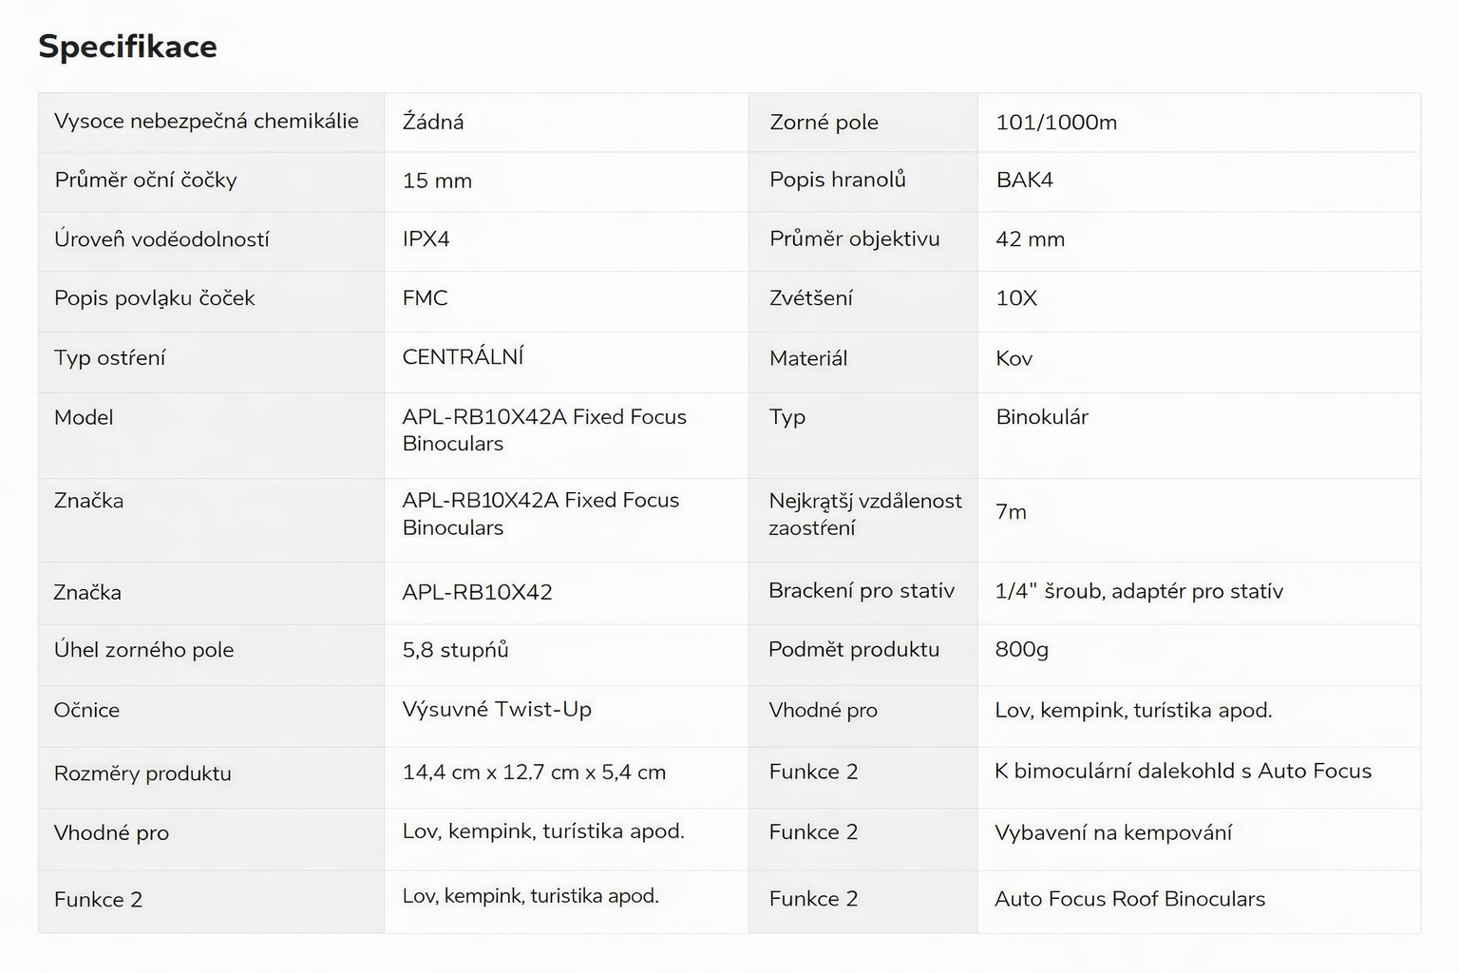Click the '5,8 stupňů' angle value
1459x973 pixels.
pyautogui.click(x=455, y=650)
